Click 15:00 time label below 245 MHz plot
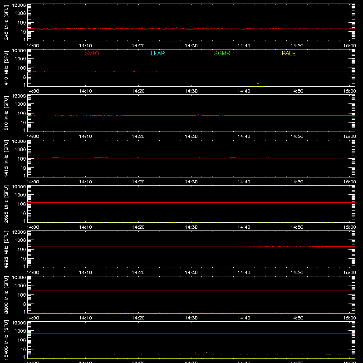The height and width of the screenshot is (363, 363). (349, 46)
